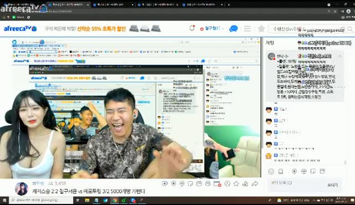This screenshot has height=205, width=355.
Task: Click the thumbs-up recommend icon
Action: coord(245,183)
